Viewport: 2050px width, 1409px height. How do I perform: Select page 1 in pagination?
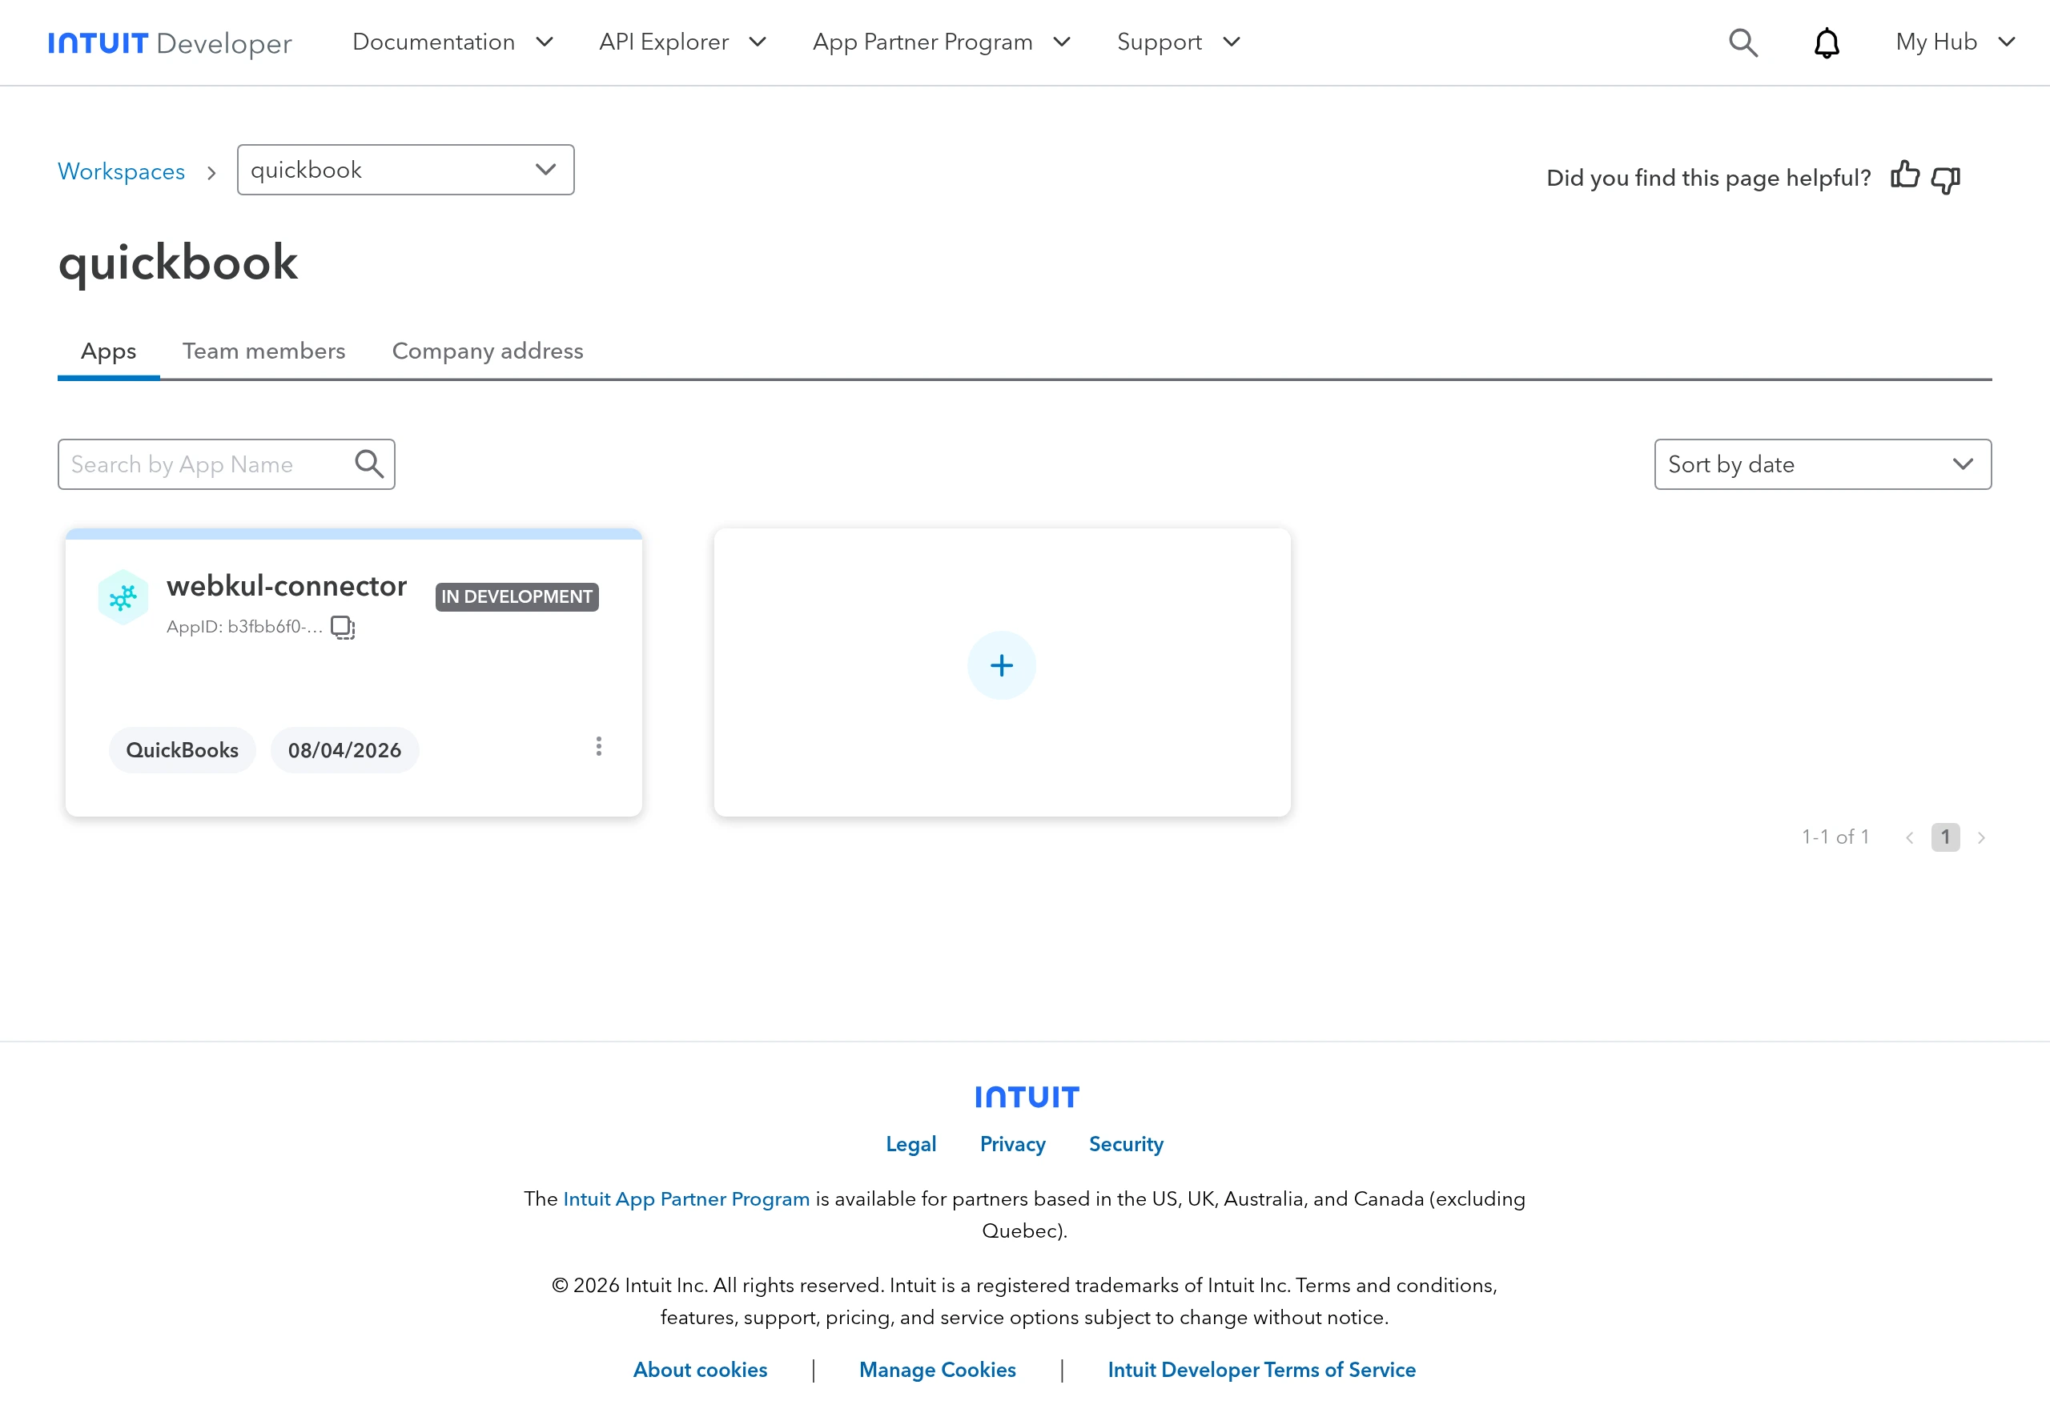[x=1945, y=837]
